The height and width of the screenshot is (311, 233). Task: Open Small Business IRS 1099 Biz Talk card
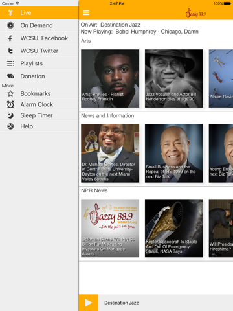tap(174, 154)
